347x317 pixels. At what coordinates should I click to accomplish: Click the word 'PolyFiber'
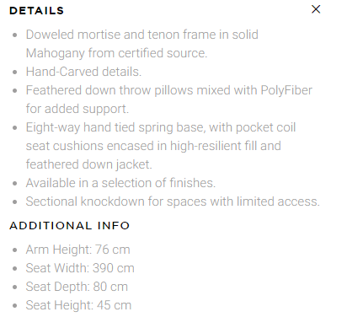(x=286, y=90)
